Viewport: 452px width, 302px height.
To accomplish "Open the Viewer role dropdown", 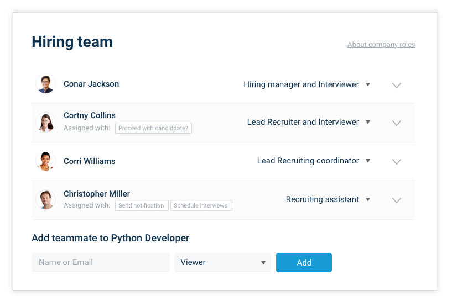I will 222,262.
